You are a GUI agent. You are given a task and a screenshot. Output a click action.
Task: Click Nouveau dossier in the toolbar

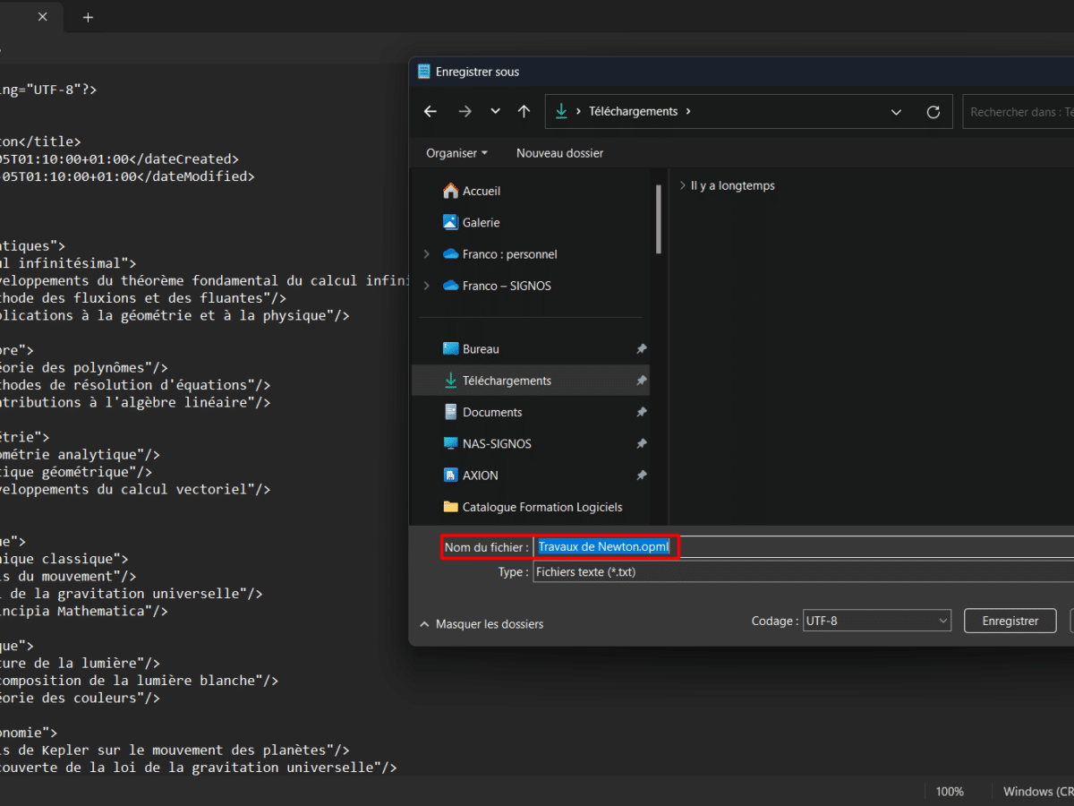pos(559,153)
